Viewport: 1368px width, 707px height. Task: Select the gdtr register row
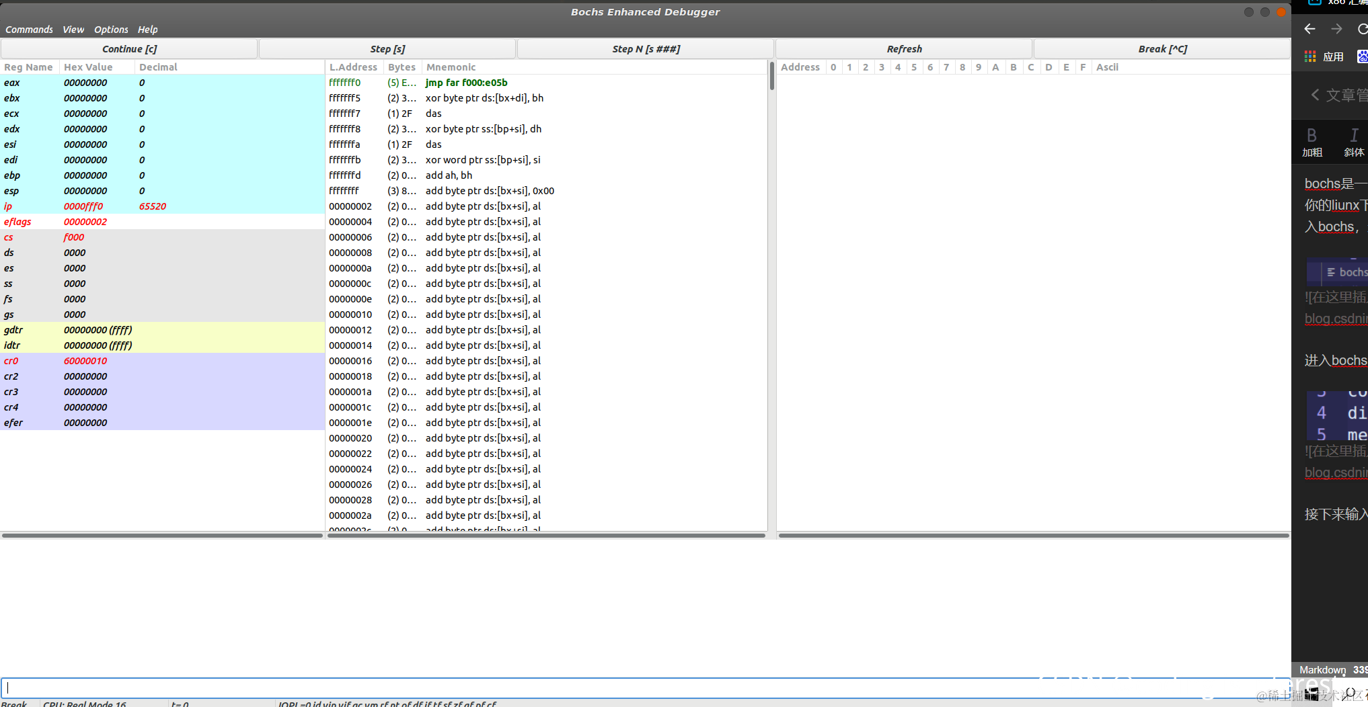(162, 330)
